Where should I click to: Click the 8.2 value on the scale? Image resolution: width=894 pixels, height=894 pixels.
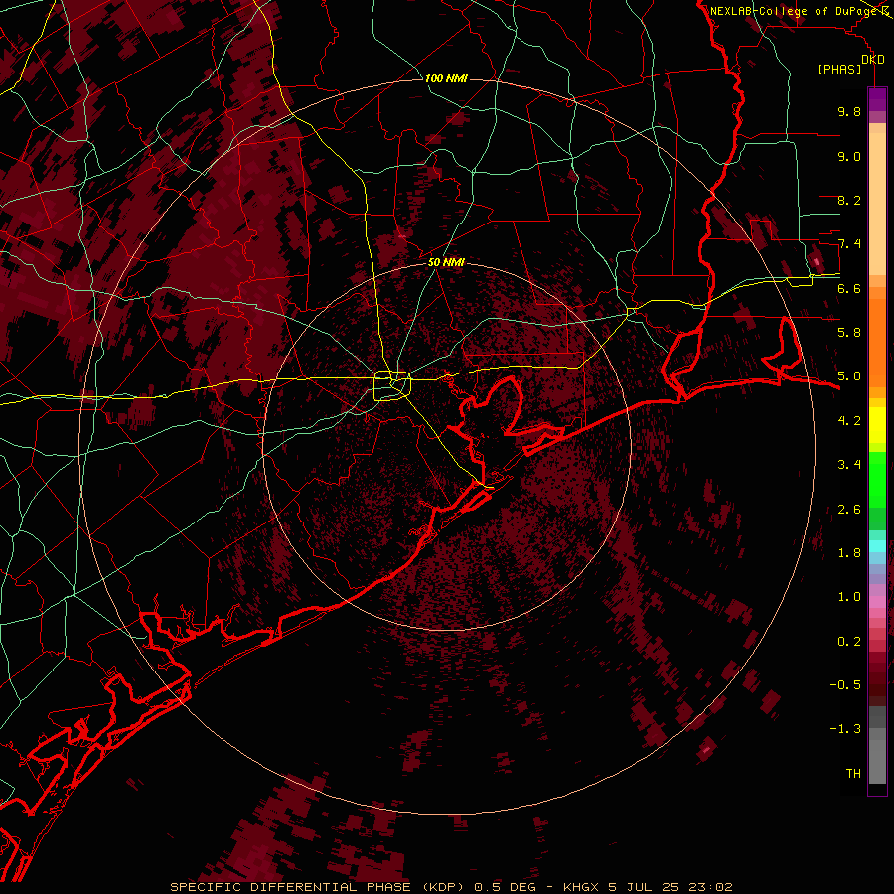point(849,200)
